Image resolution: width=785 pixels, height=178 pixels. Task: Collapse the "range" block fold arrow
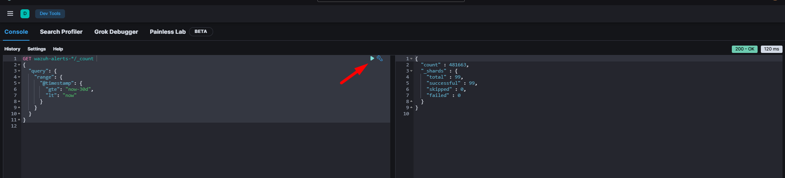point(19,77)
